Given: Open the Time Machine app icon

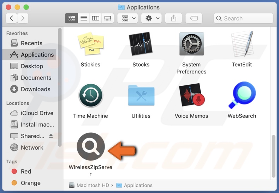Looking at the screenshot, I should 91,95.
